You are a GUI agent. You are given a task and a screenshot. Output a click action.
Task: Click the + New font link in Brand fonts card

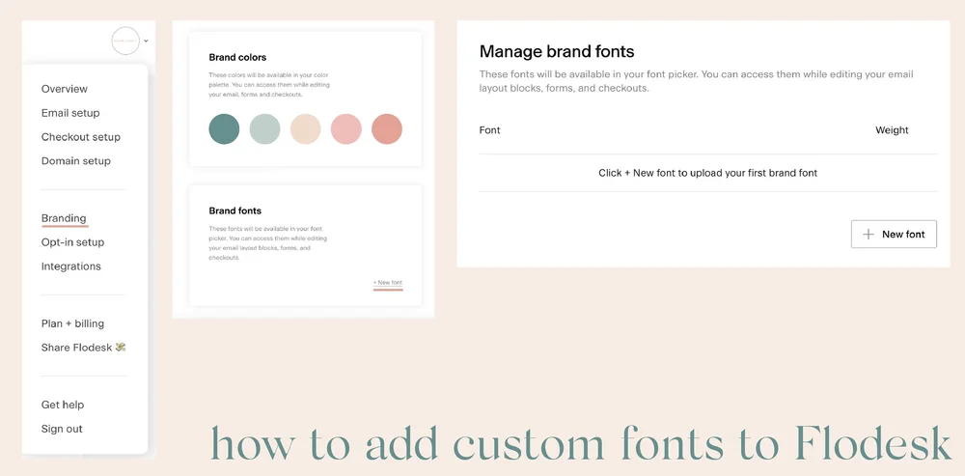click(388, 283)
